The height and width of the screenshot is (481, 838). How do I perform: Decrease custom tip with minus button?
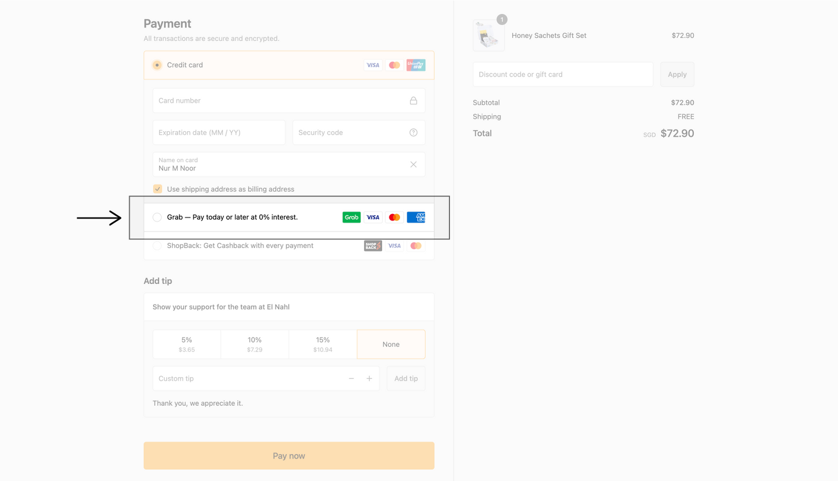(x=351, y=378)
